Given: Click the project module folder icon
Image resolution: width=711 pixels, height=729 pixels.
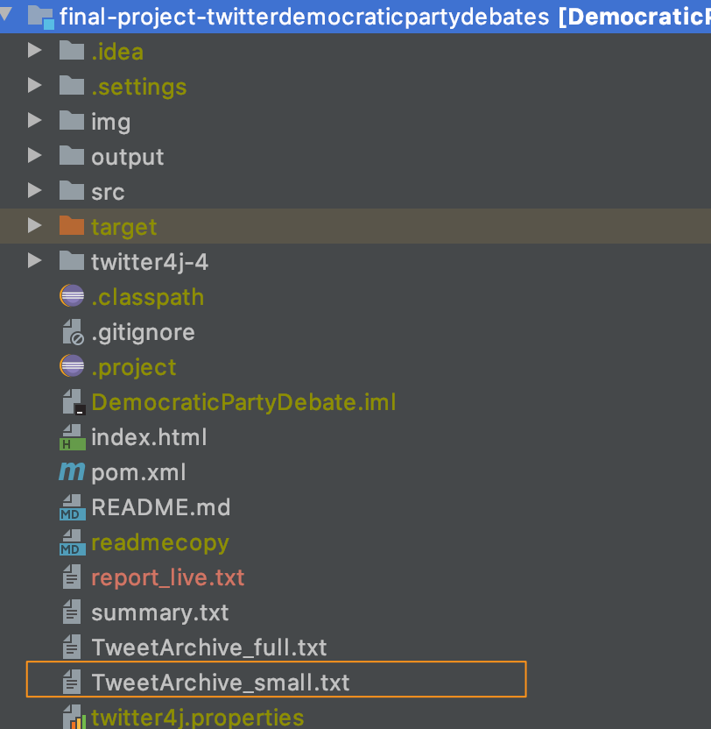Looking at the screenshot, I should pos(40,17).
